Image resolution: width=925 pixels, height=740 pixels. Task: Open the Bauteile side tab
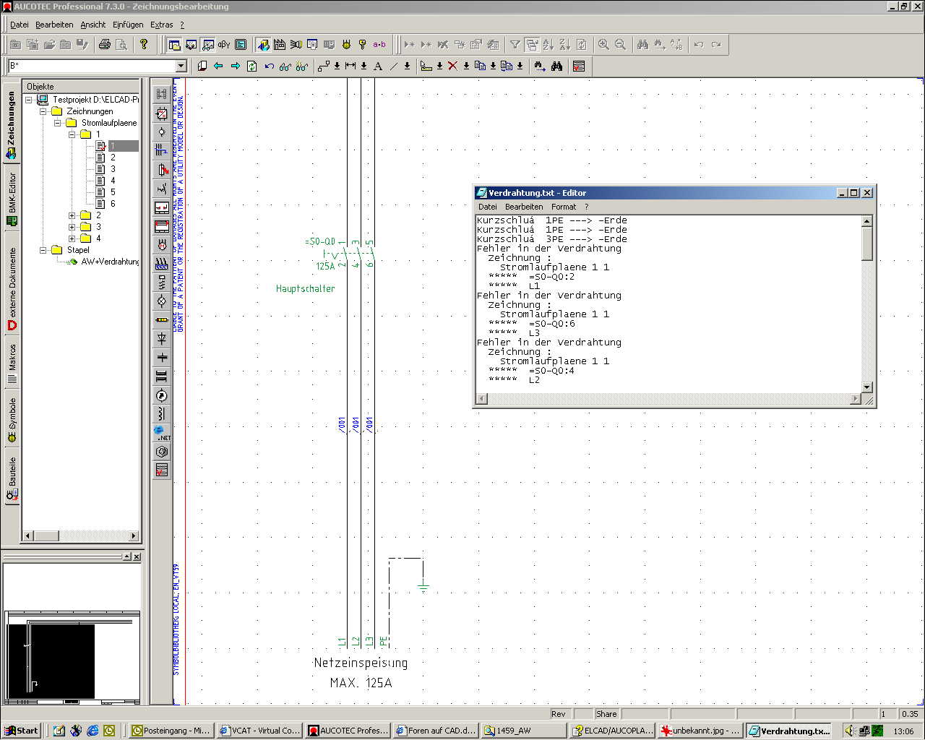point(12,478)
